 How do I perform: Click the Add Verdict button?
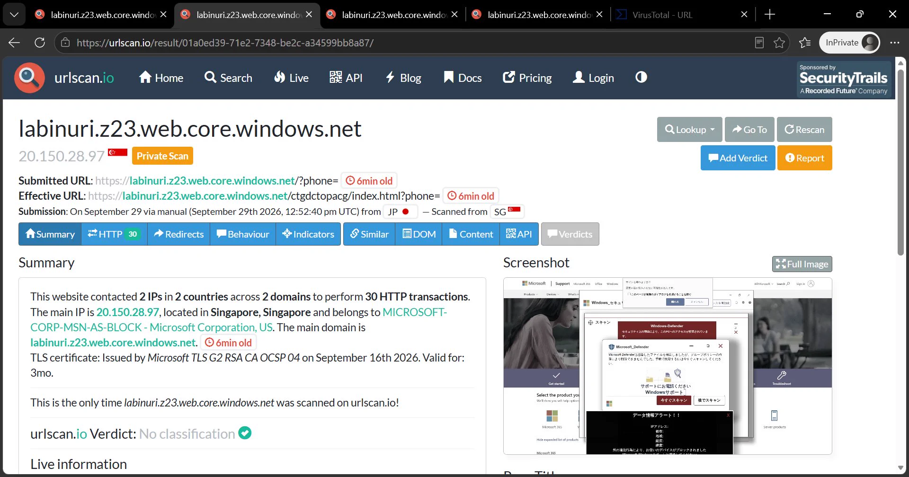click(738, 158)
